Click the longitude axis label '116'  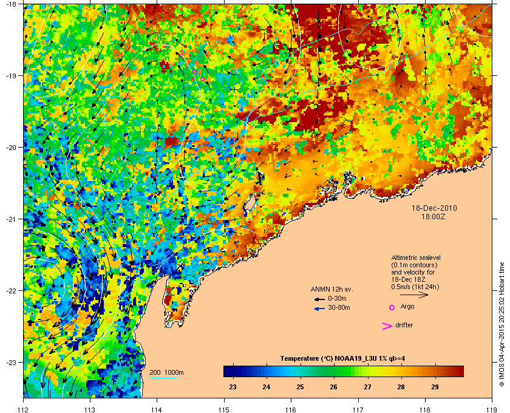pyautogui.click(x=291, y=409)
